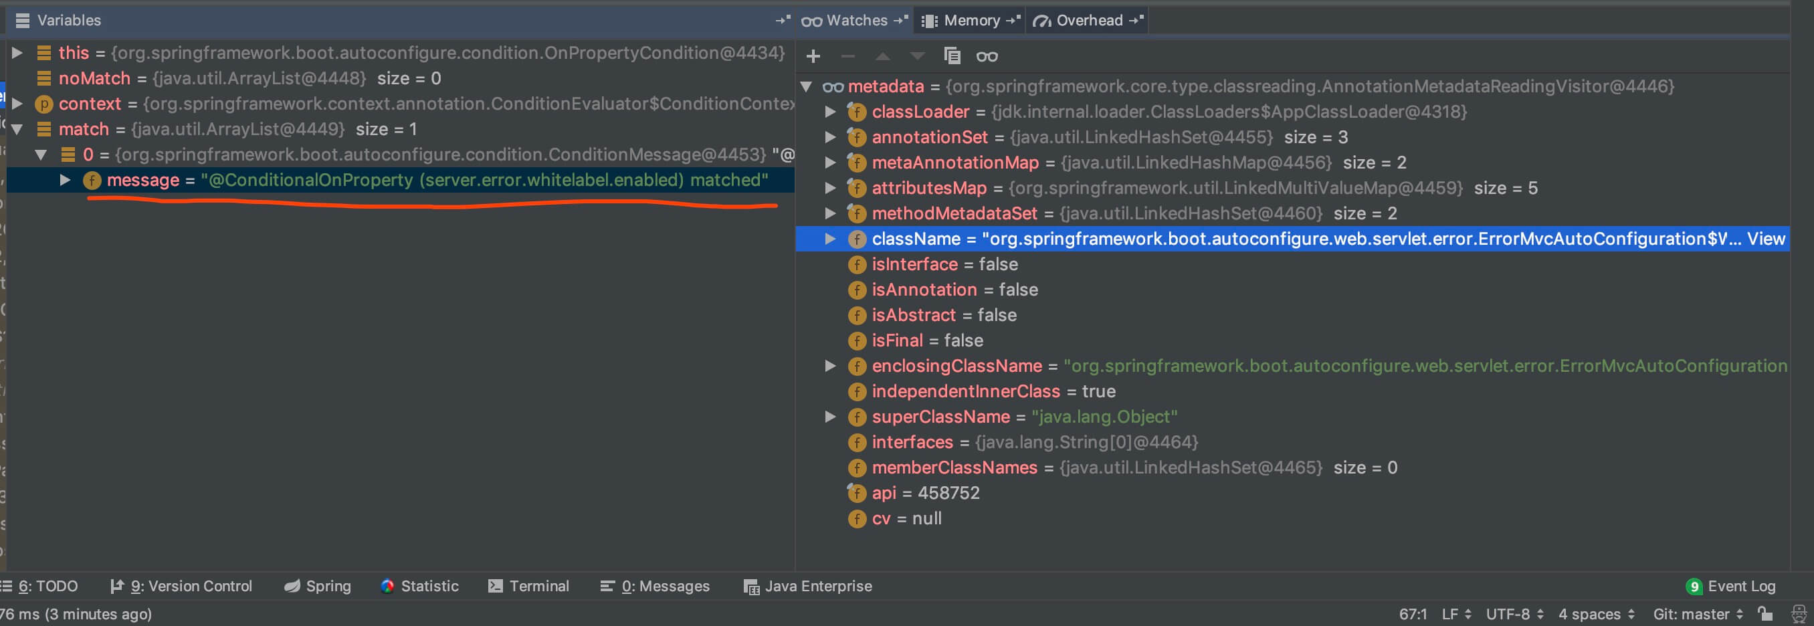
Task: Click the add new watch plus icon
Action: tap(813, 56)
